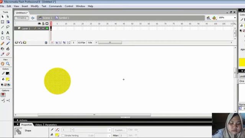
Task: Select the Rectangle tool
Action: (x=8, y=38)
